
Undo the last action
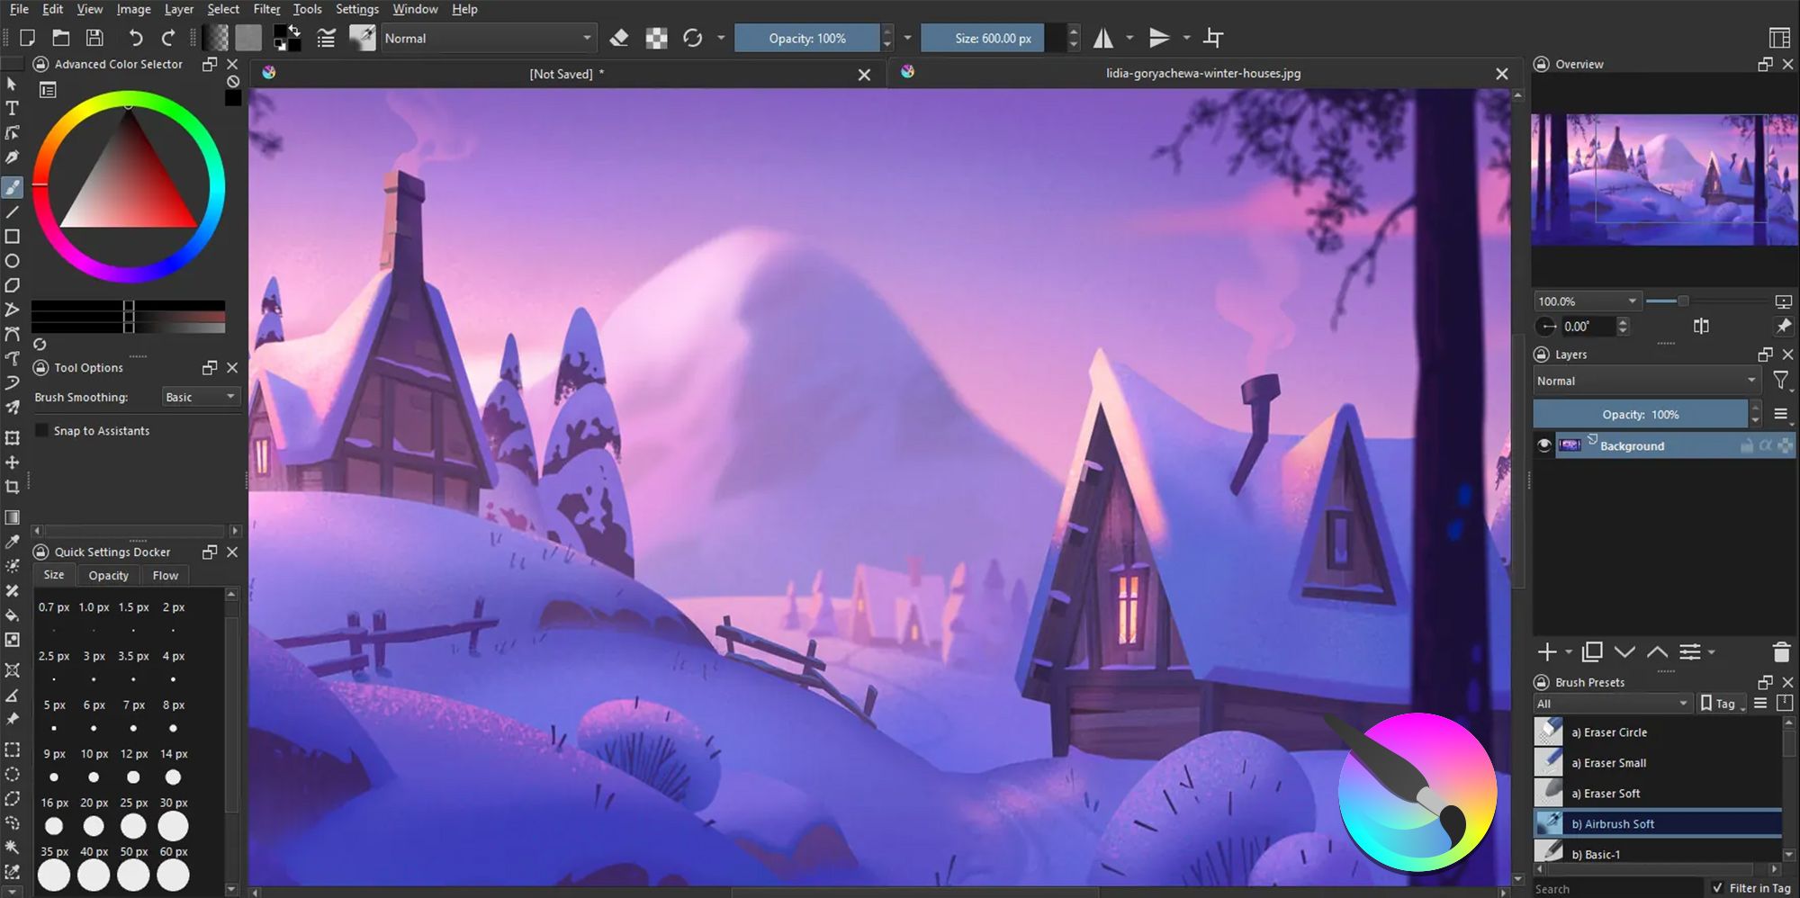tap(135, 38)
